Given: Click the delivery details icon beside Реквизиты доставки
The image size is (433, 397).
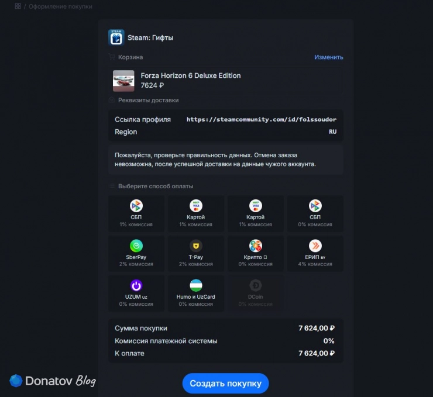Looking at the screenshot, I should click(x=112, y=100).
